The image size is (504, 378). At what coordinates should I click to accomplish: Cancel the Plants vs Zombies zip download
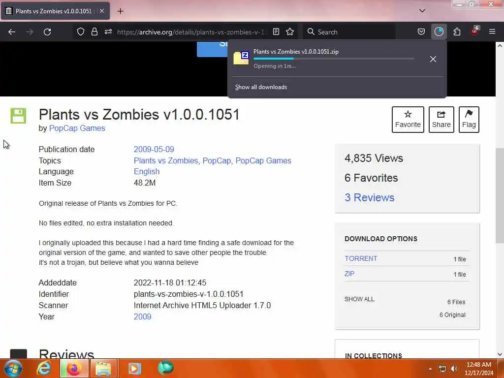(x=433, y=59)
